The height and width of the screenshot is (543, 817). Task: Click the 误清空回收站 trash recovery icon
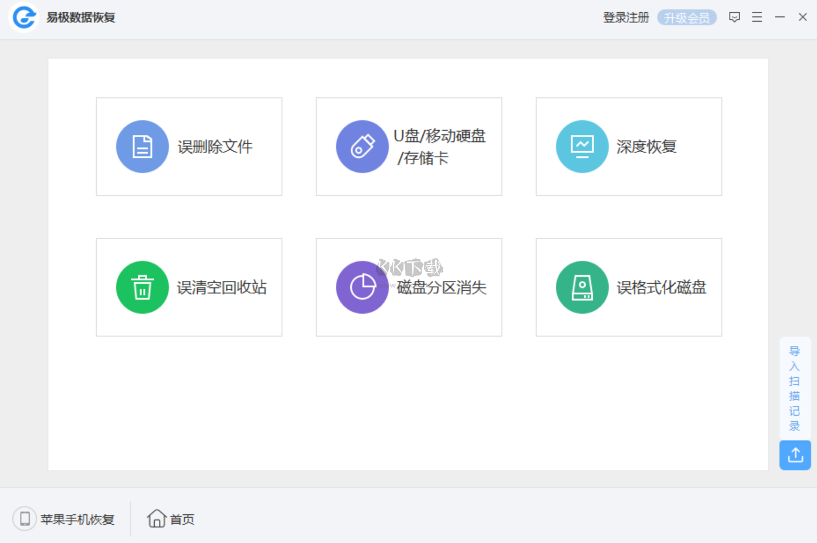tap(142, 287)
